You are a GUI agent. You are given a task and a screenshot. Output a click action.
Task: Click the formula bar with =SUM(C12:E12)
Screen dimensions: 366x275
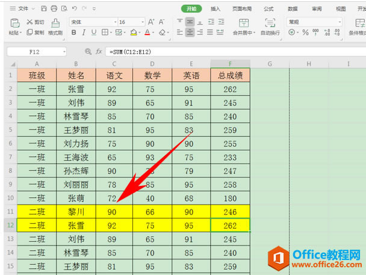click(236, 52)
